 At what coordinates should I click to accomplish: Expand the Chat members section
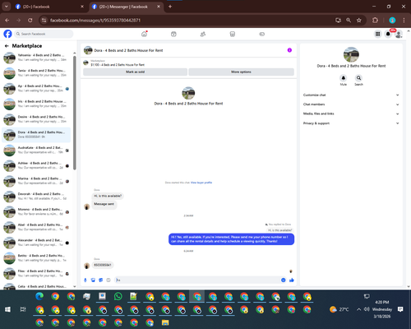(351, 104)
